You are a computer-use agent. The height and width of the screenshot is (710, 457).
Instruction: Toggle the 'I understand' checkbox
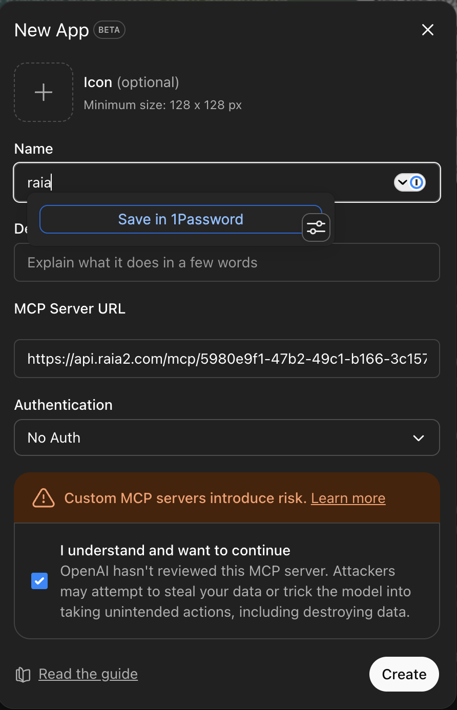click(39, 581)
